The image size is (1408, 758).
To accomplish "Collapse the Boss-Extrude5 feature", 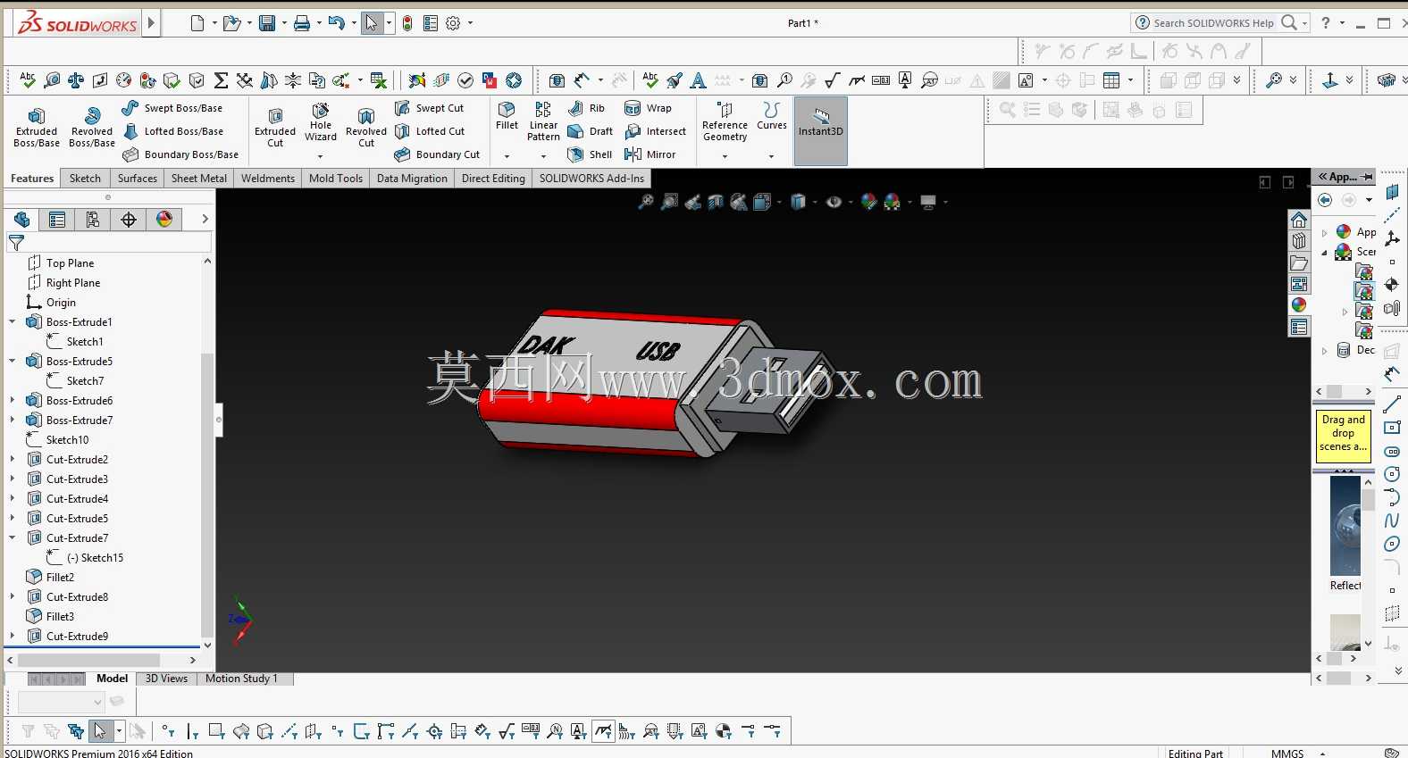I will pos(13,361).
